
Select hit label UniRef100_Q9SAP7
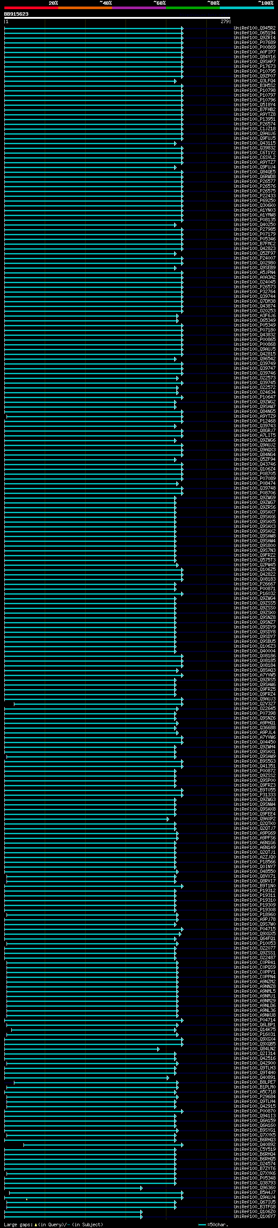click(255, 61)
